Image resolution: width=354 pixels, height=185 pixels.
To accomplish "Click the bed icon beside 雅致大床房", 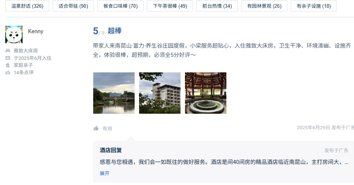I will point(8,51).
